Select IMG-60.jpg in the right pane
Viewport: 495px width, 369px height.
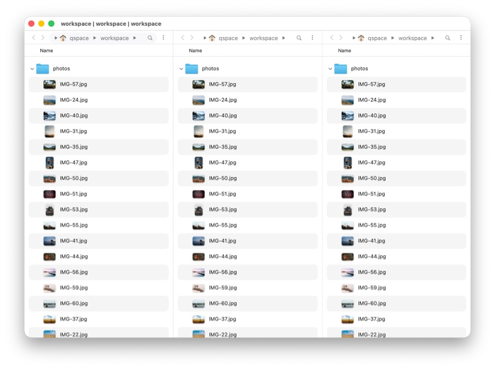(x=371, y=303)
